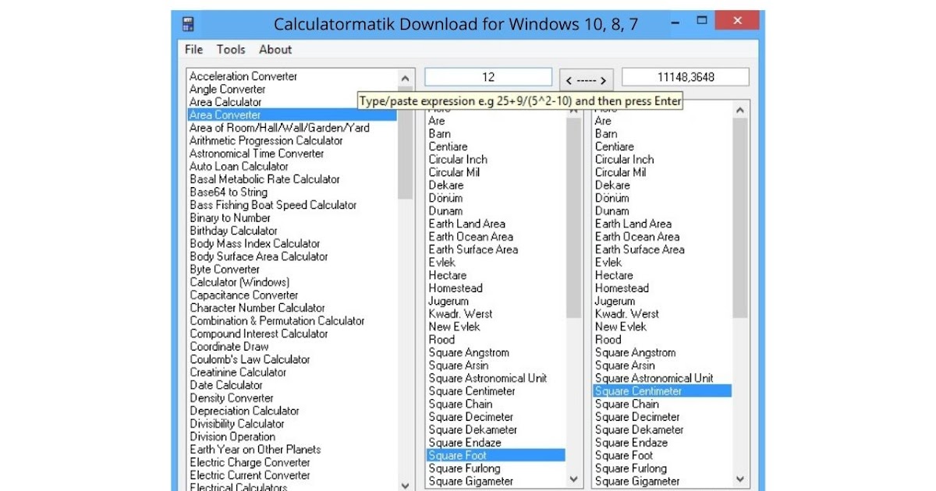
Task: Select Divisibility Calculator
Action: tap(237, 423)
